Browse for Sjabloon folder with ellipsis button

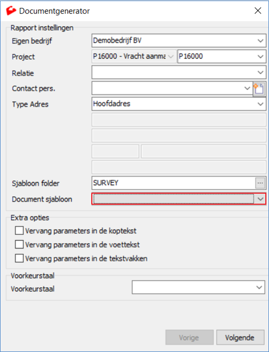(260, 183)
